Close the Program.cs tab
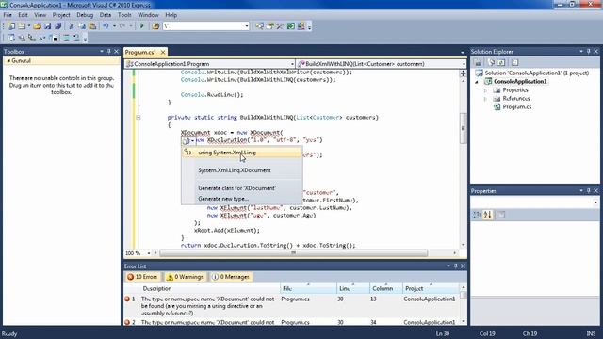The width and height of the screenshot is (603, 339). 163,52
